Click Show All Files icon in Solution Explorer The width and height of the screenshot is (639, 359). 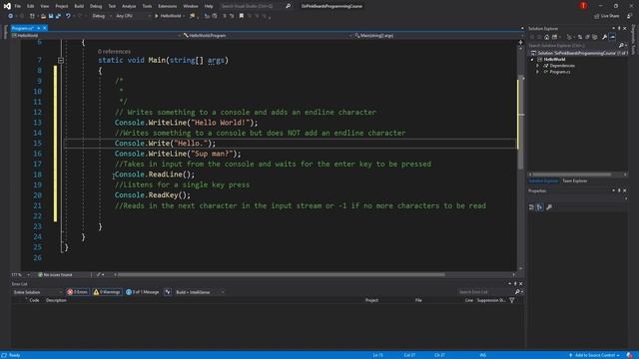pos(594,37)
